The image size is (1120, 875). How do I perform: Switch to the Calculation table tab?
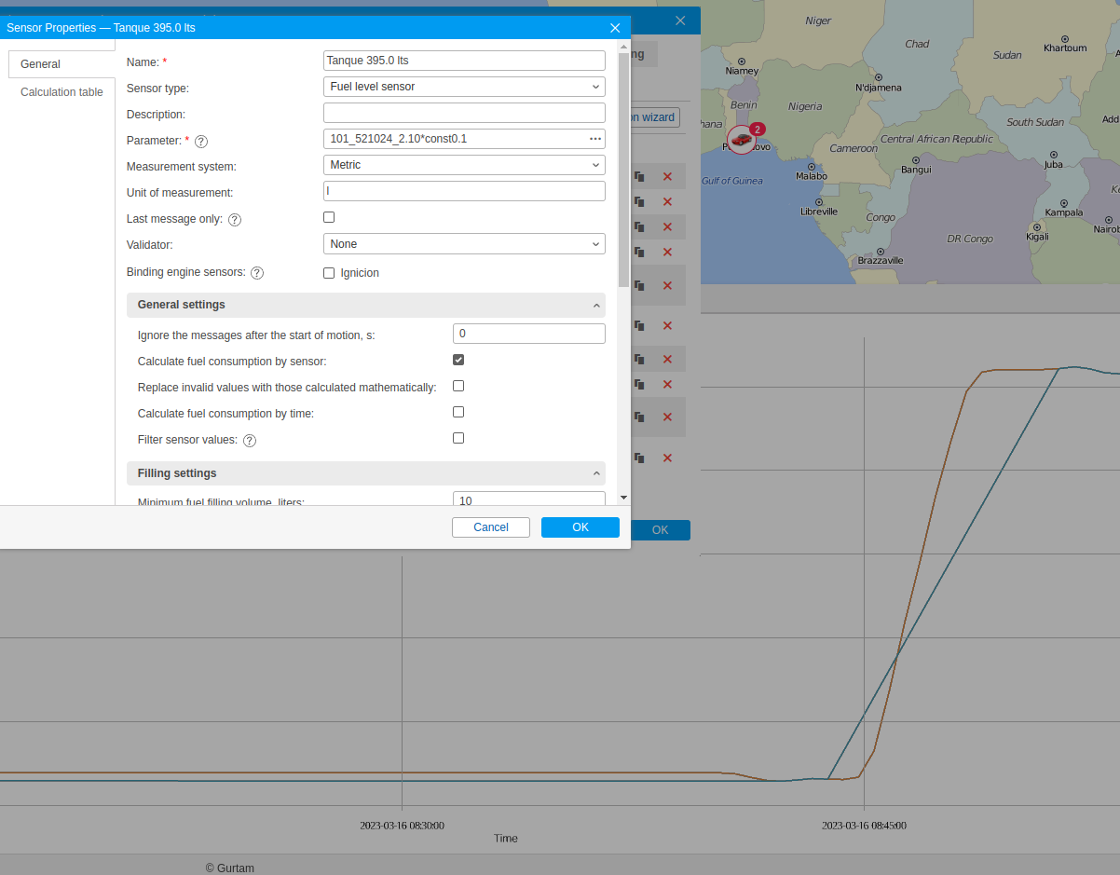[x=61, y=92]
